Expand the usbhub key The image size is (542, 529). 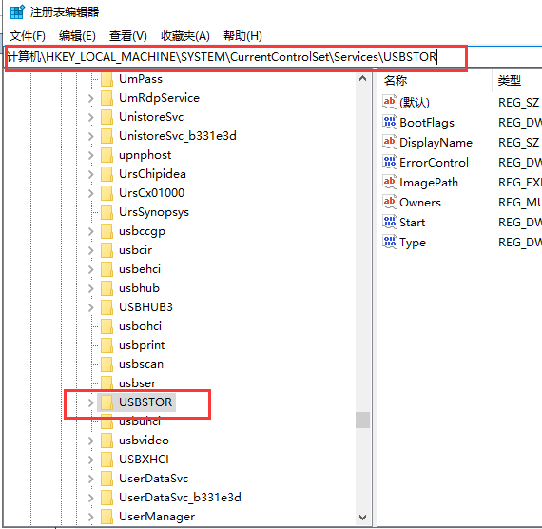[91, 288]
